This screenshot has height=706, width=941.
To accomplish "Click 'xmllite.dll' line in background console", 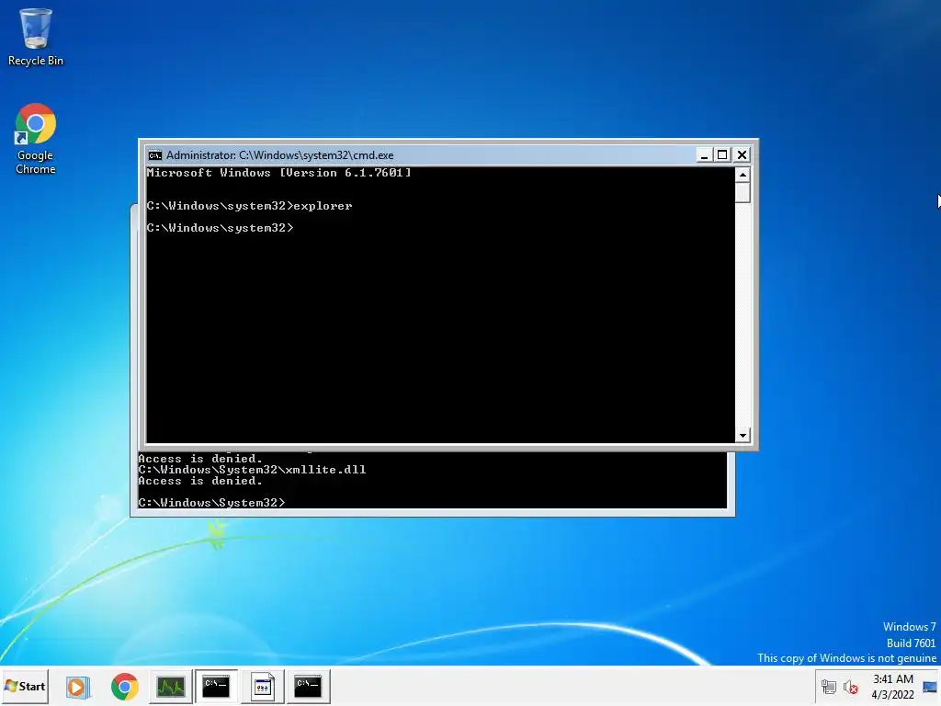I will coord(252,470).
